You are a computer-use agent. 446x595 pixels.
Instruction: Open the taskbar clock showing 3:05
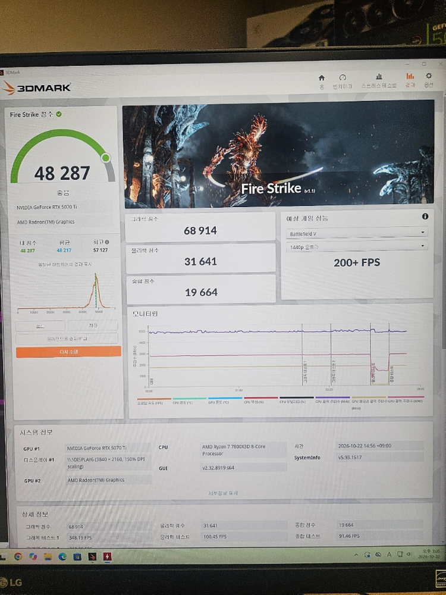coord(429,553)
